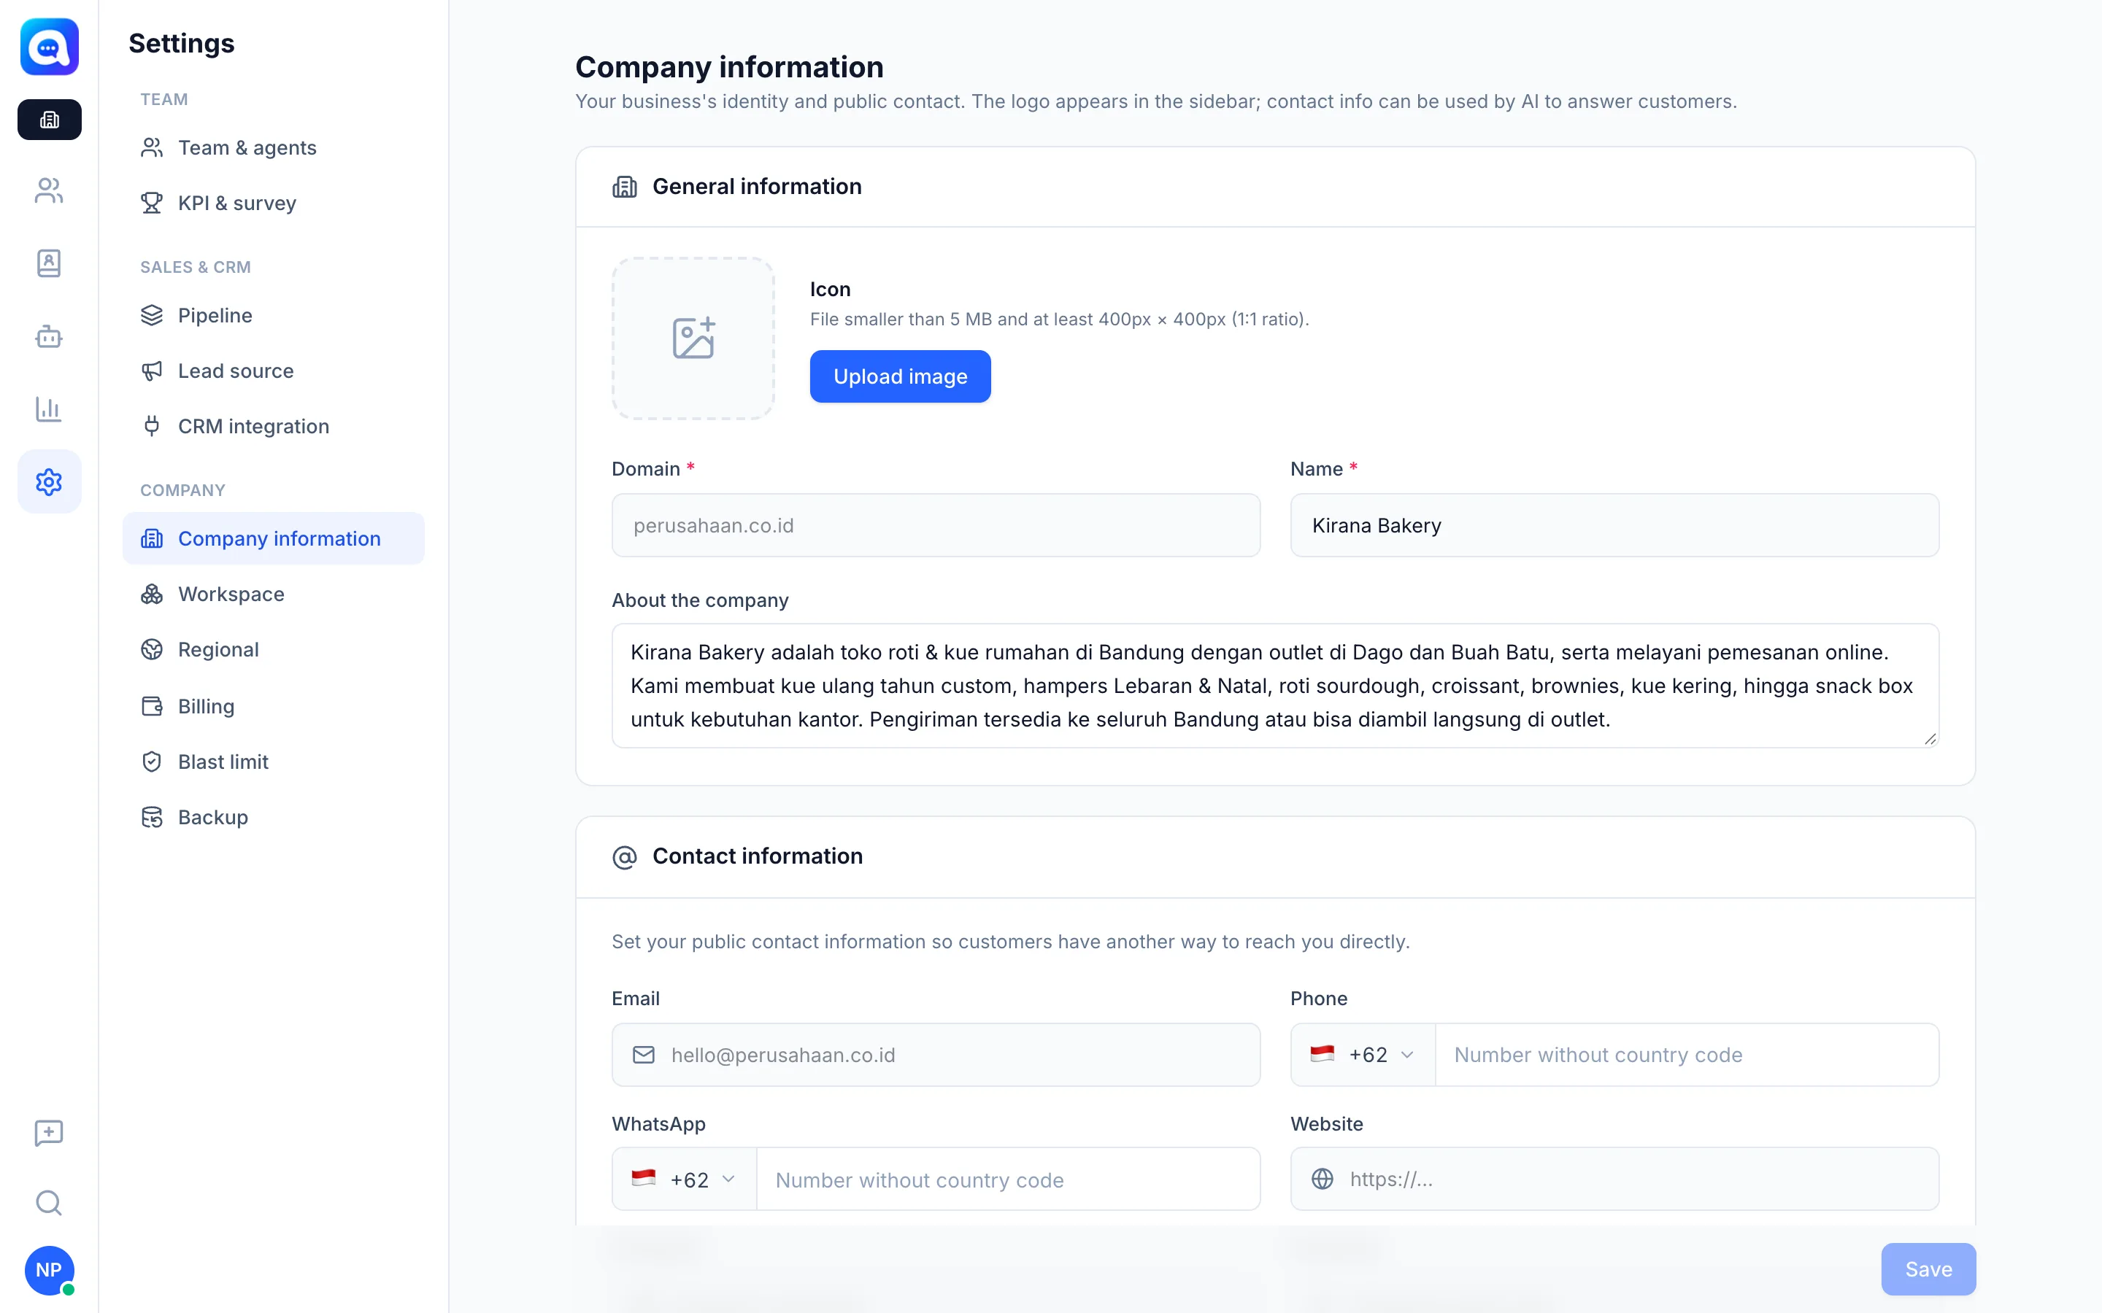Open the analytics bar chart icon

point(50,408)
